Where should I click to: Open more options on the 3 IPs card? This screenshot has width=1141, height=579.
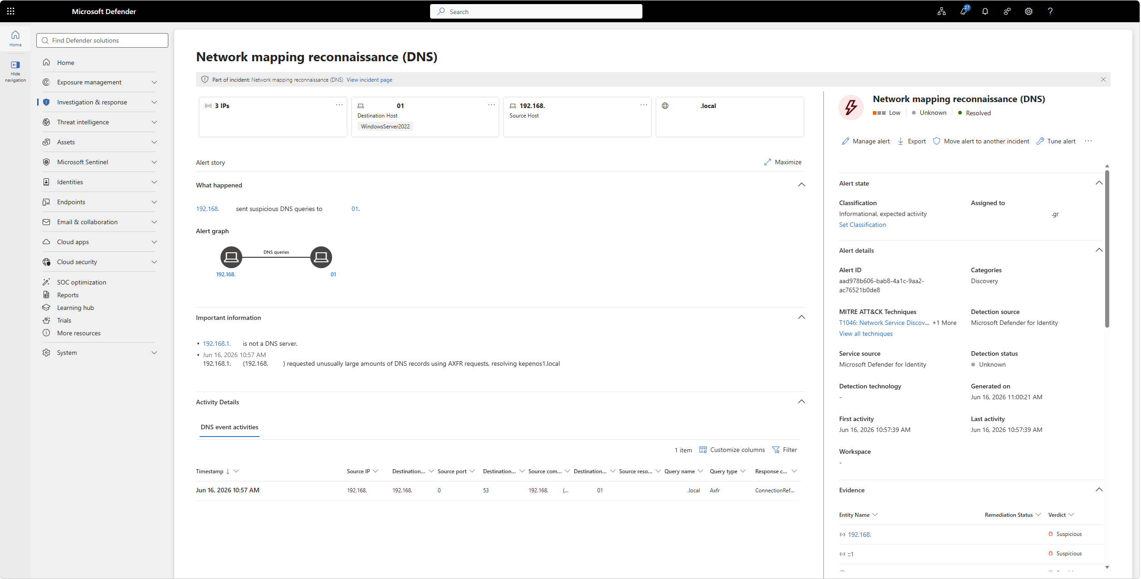pyautogui.click(x=339, y=105)
